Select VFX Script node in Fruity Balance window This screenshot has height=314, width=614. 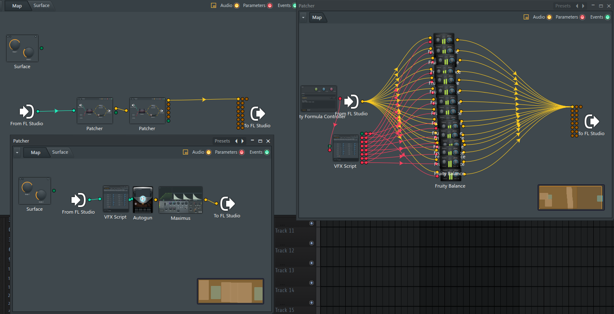345,147
